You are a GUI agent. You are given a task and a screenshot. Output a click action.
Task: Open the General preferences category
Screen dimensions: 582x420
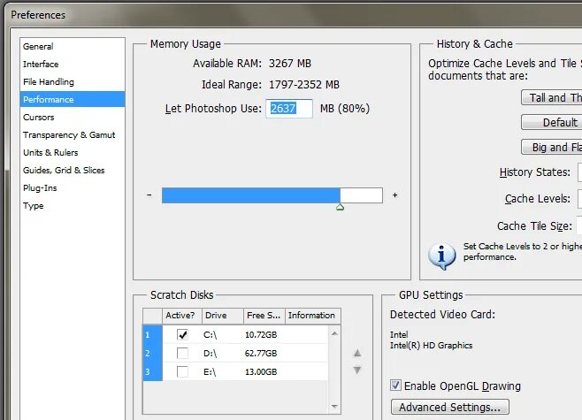coord(73,46)
